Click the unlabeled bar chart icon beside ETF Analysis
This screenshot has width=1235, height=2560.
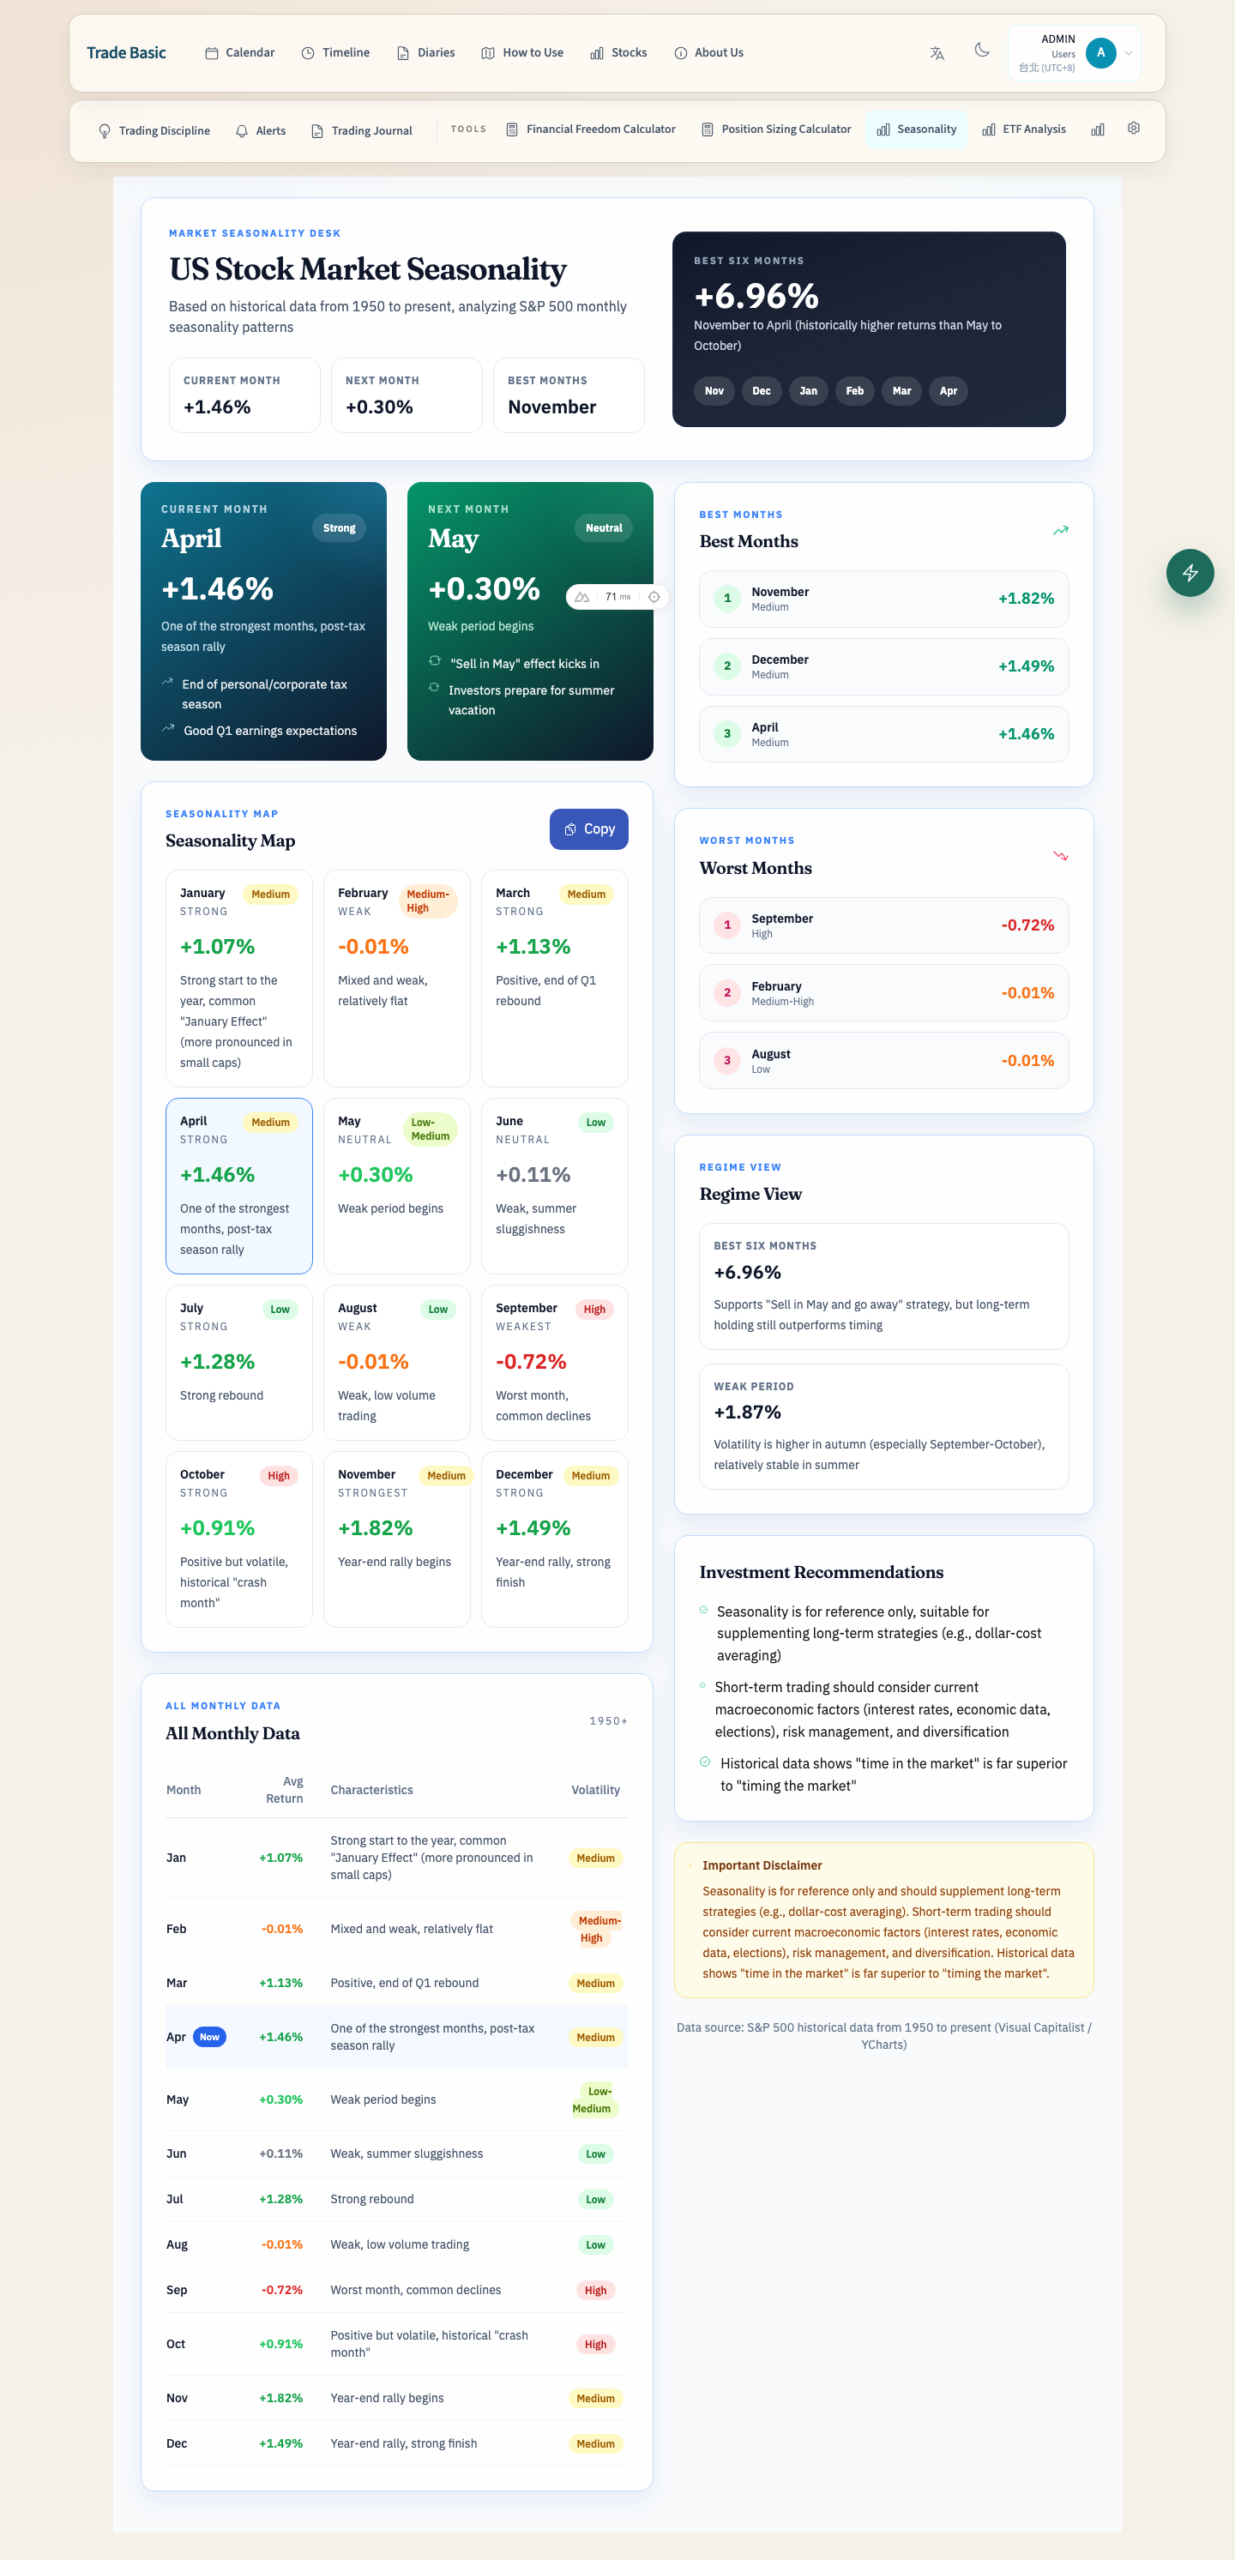tap(1097, 130)
